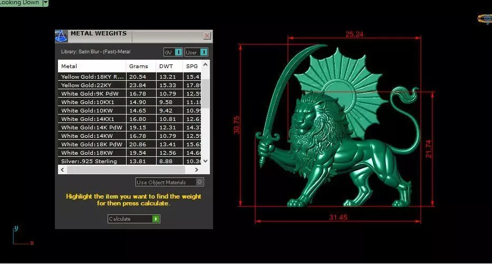Image resolution: width=492 pixels, height=264 pixels.
Task: Click the 31.45 dimension label
Action: coord(338,217)
